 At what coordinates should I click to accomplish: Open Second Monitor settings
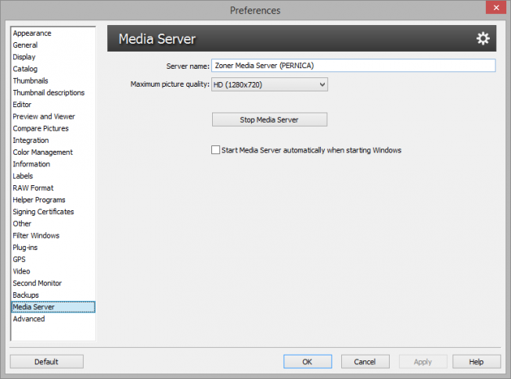[x=37, y=284]
